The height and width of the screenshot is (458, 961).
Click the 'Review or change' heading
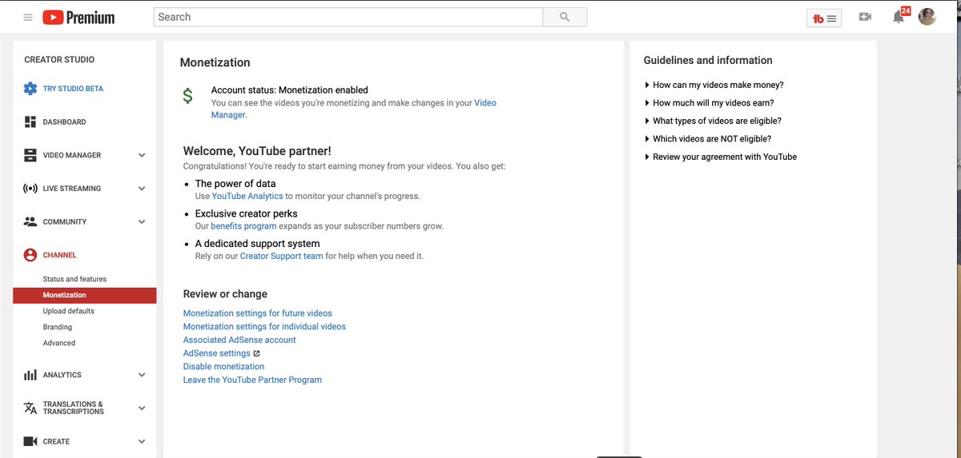pos(225,294)
